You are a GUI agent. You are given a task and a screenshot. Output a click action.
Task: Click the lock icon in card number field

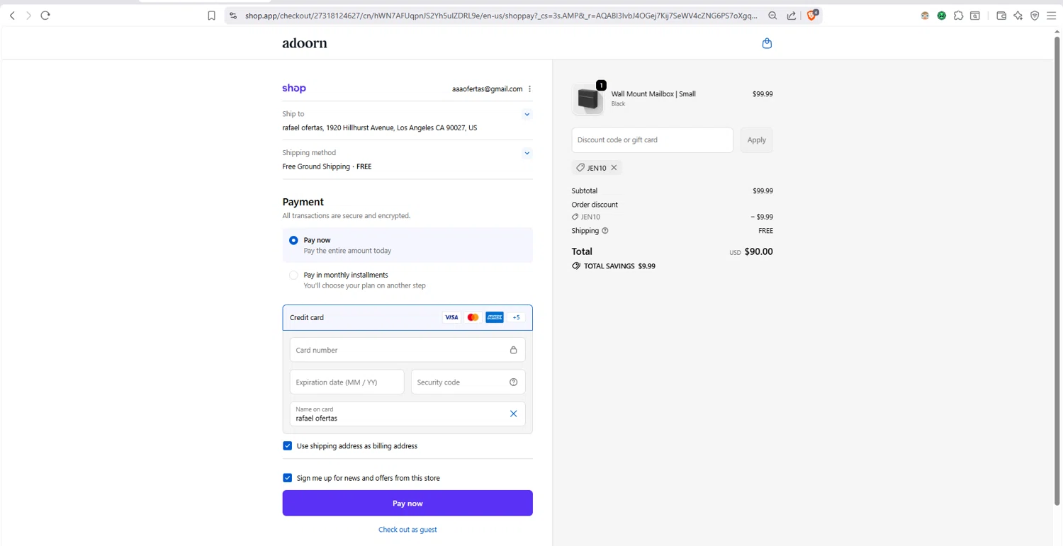point(514,350)
